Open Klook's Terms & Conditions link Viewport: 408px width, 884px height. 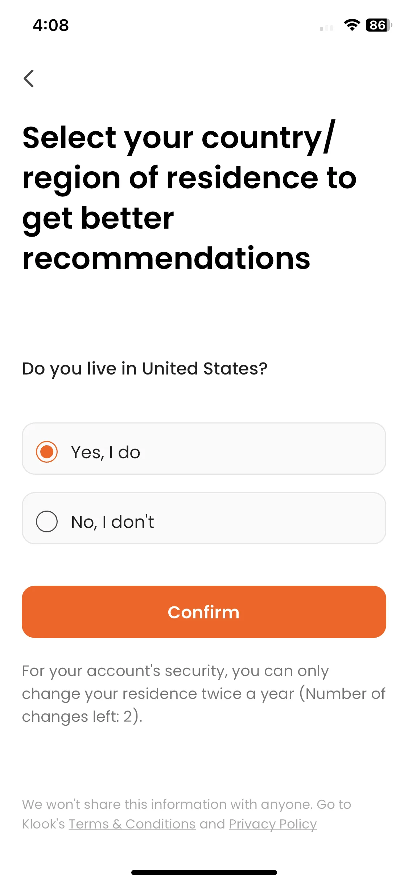click(132, 824)
